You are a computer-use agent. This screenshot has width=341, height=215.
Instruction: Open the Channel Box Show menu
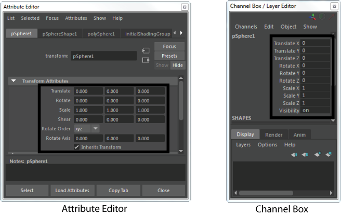click(310, 26)
